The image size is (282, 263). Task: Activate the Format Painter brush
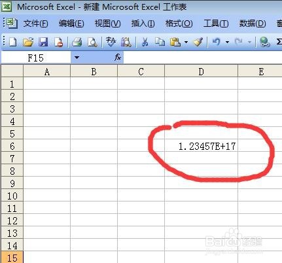[x=198, y=41]
